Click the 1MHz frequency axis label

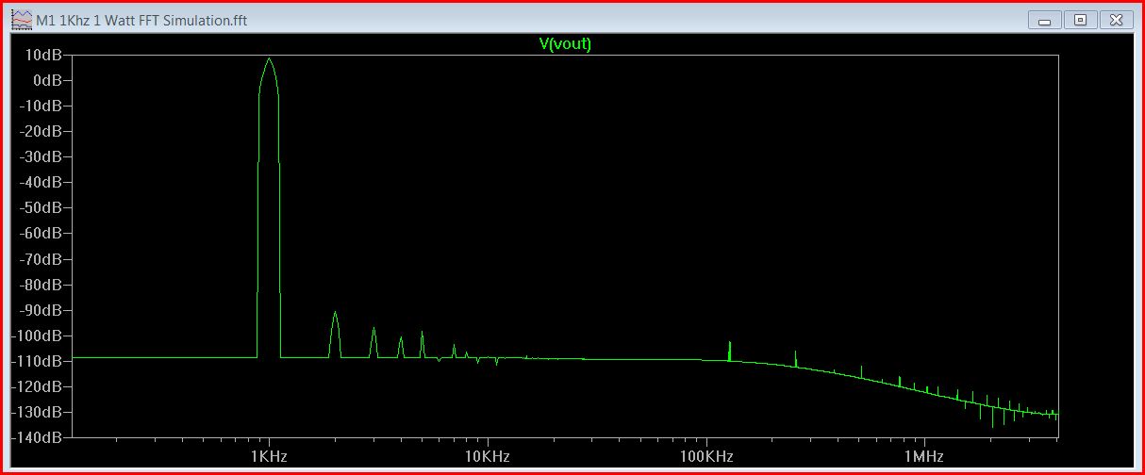[x=924, y=456]
